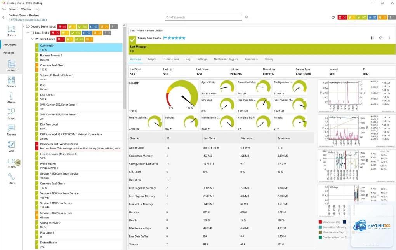Open the Tickets section

click(11, 163)
